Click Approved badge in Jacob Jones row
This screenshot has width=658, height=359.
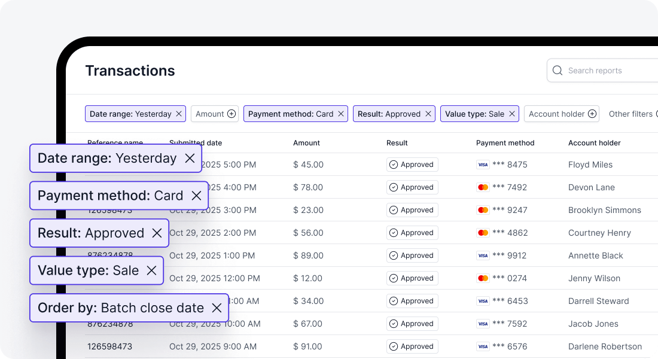pyautogui.click(x=412, y=324)
